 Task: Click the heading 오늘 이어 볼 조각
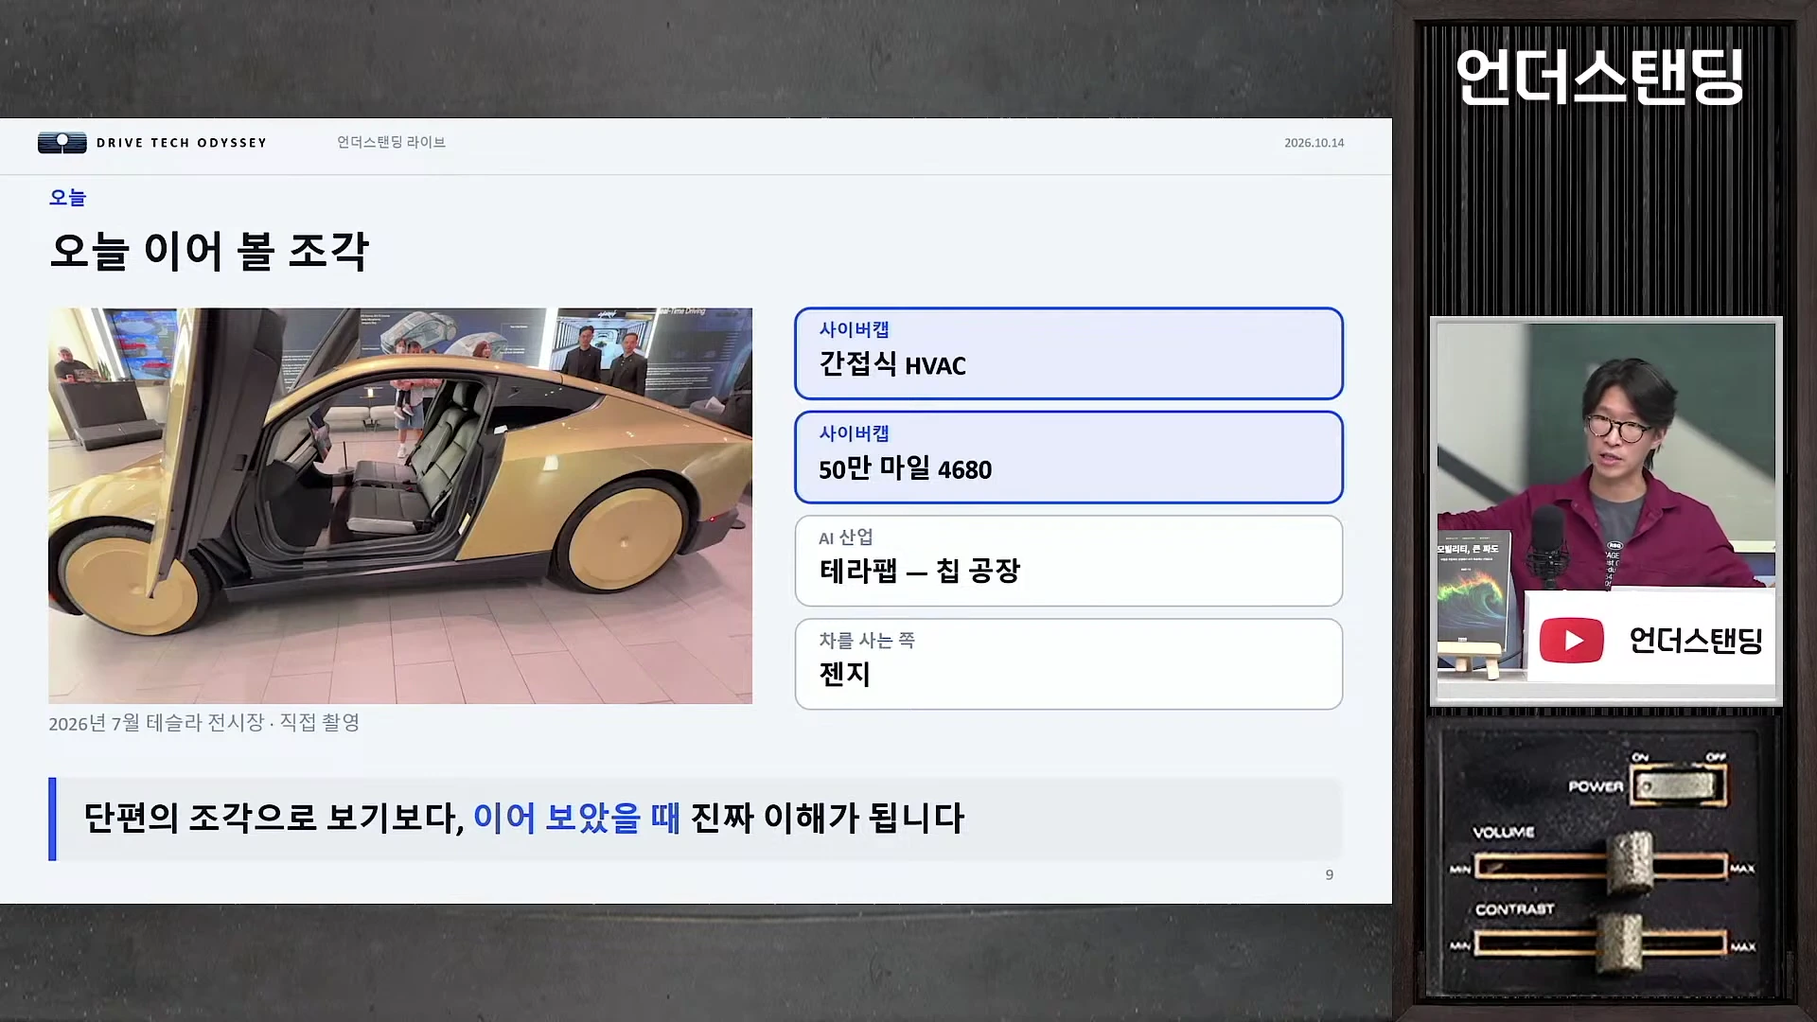pyautogui.click(x=209, y=251)
